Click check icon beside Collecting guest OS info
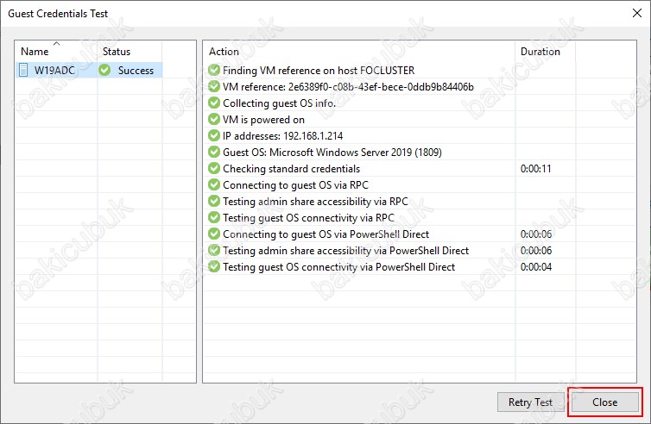The height and width of the screenshot is (424, 651). click(214, 103)
